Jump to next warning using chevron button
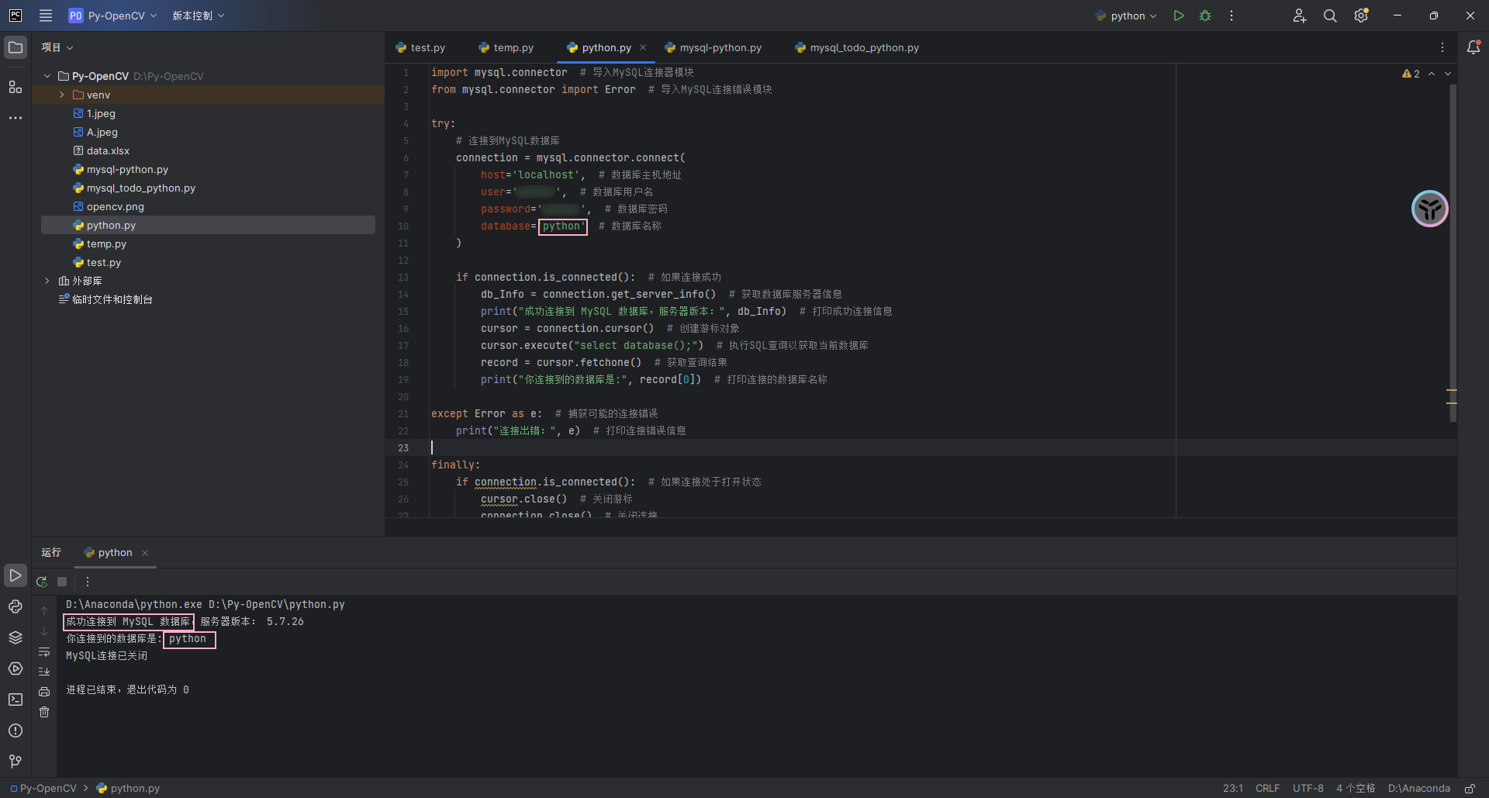The image size is (1489, 798). point(1447,74)
